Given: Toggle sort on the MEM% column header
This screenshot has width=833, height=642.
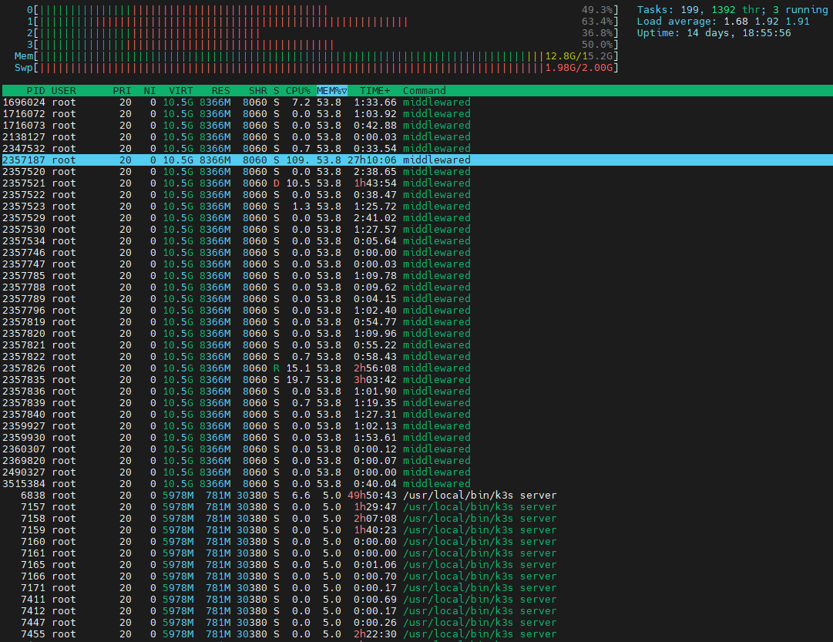Looking at the screenshot, I should (x=332, y=91).
